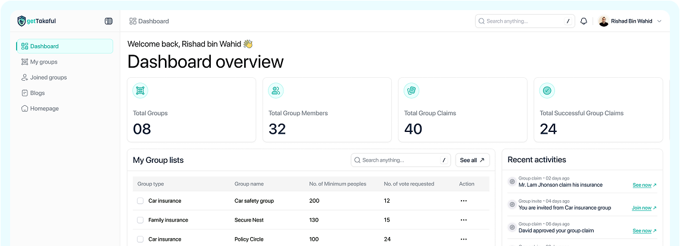Click the Successful Group Claims value 24

(x=548, y=129)
